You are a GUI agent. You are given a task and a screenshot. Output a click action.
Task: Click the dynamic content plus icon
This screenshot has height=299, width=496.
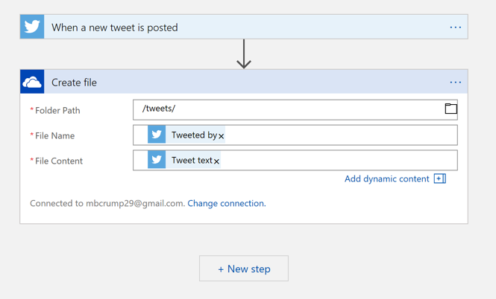pos(440,179)
